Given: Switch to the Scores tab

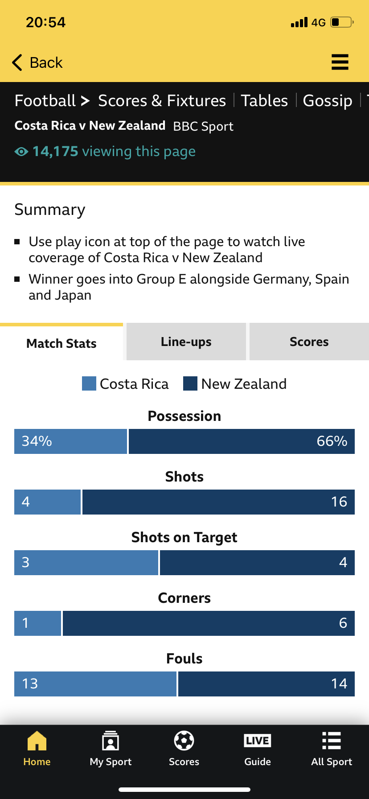Looking at the screenshot, I should tap(309, 342).
